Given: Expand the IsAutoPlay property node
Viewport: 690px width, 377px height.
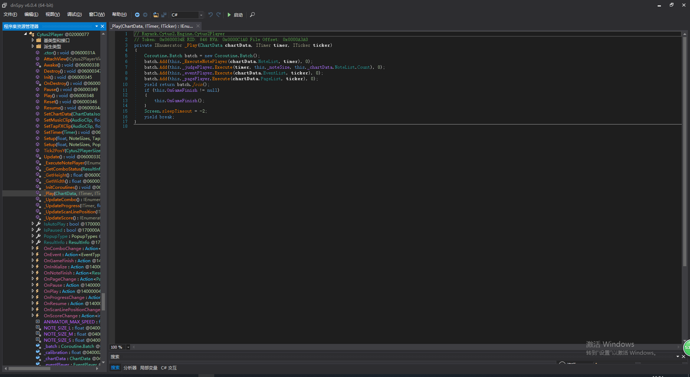Looking at the screenshot, I should (33, 224).
